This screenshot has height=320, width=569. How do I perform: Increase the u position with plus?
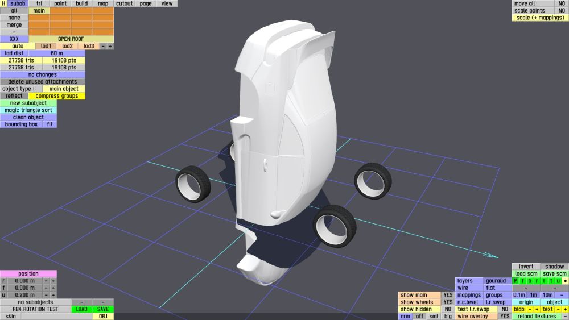click(x=53, y=295)
